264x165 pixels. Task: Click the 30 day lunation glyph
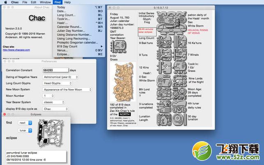coord(179,119)
